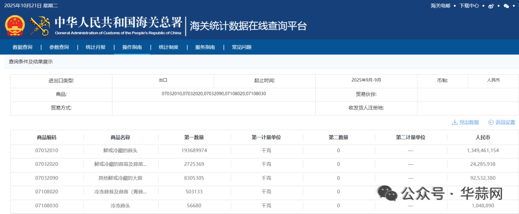519x214 pixels.
Task: Click the 返回设置 link
Action: coord(505,122)
